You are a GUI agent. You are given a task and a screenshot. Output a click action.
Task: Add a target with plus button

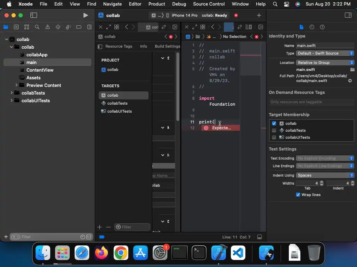click(99, 227)
